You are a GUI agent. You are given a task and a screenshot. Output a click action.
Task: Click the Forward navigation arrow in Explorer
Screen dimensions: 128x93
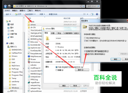click(9, 6)
